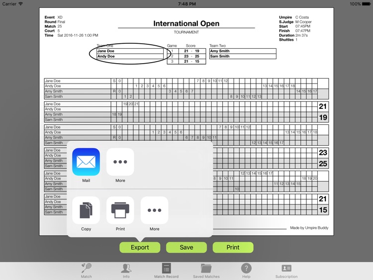Tap the match time Sat 2016-11-26
The width and height of the screenshot is (373, 280).
[x=78, y=35]
